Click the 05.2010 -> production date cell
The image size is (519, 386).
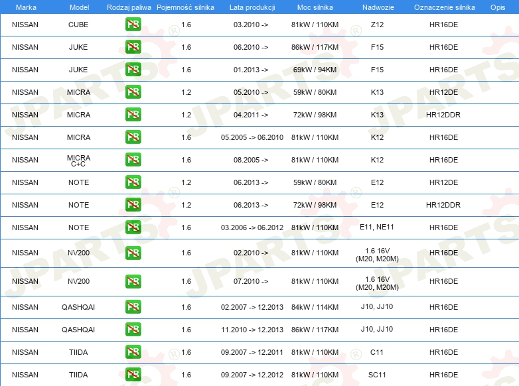pyautogui.click(x=251, y=92)
